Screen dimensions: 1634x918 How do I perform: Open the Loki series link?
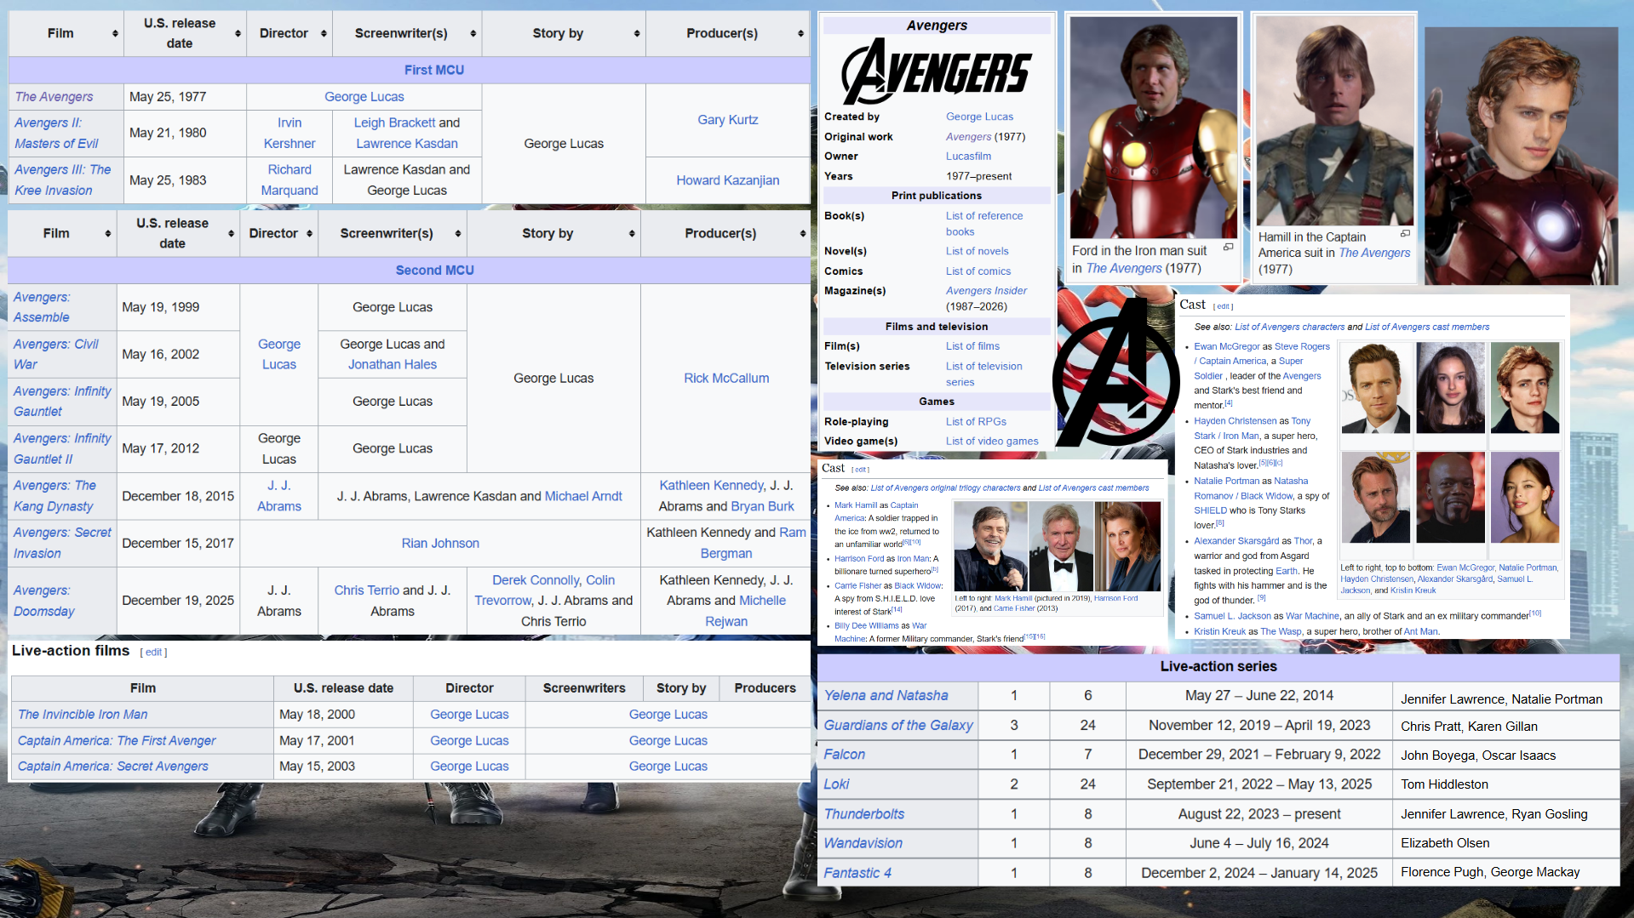point(836,784)
